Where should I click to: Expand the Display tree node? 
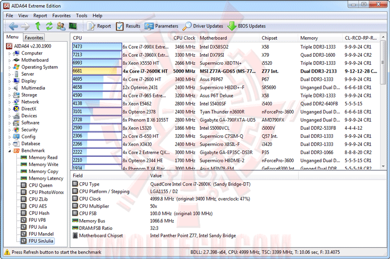(x=9, y=81)
